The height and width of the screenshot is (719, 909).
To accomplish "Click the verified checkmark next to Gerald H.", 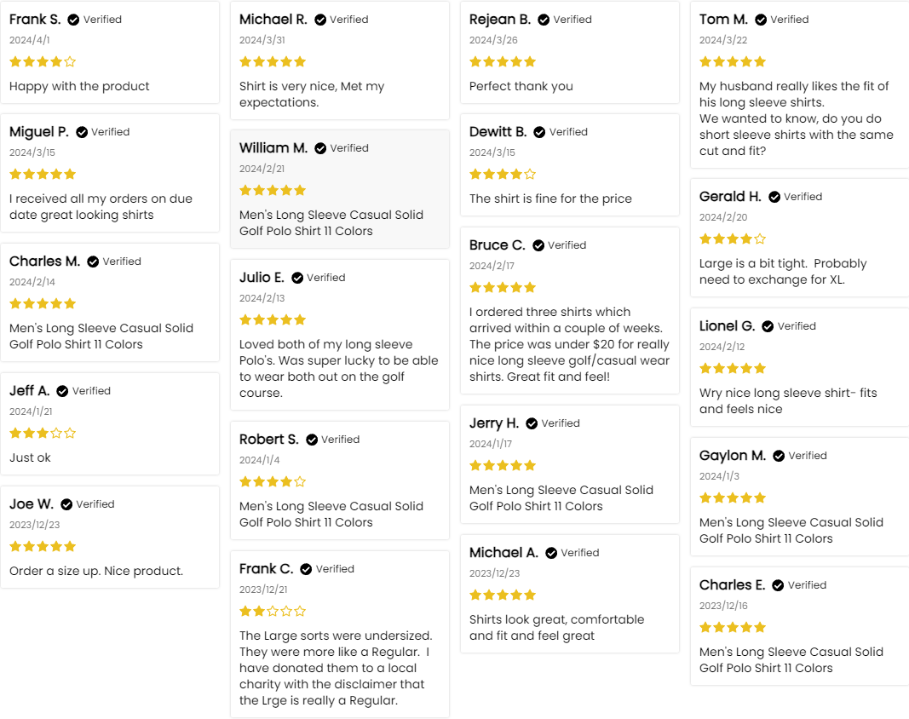I will (x=774, y=197).
